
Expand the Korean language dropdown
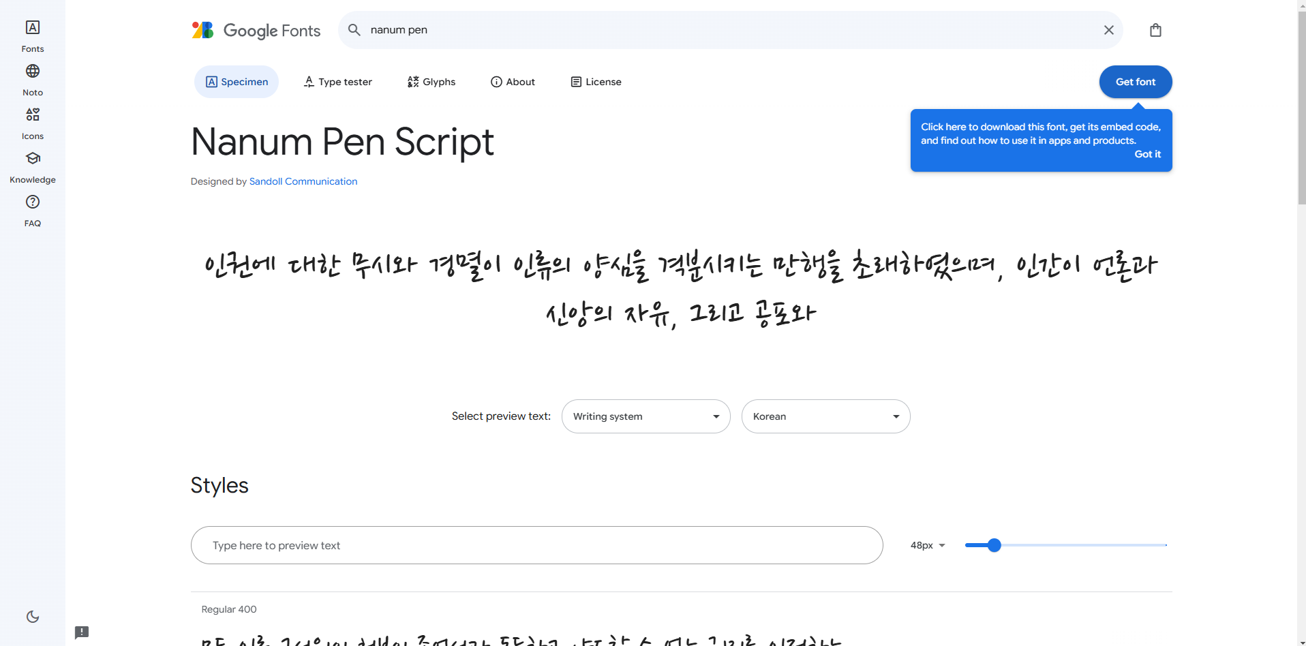[826, 416]
